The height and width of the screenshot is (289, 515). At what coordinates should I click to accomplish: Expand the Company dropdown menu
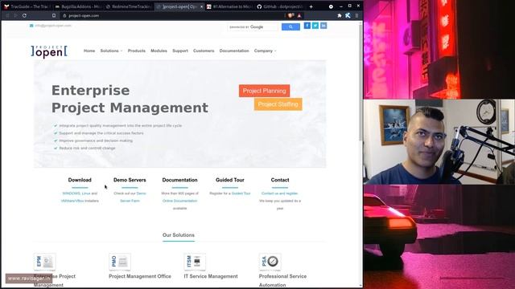coord(265,51)
